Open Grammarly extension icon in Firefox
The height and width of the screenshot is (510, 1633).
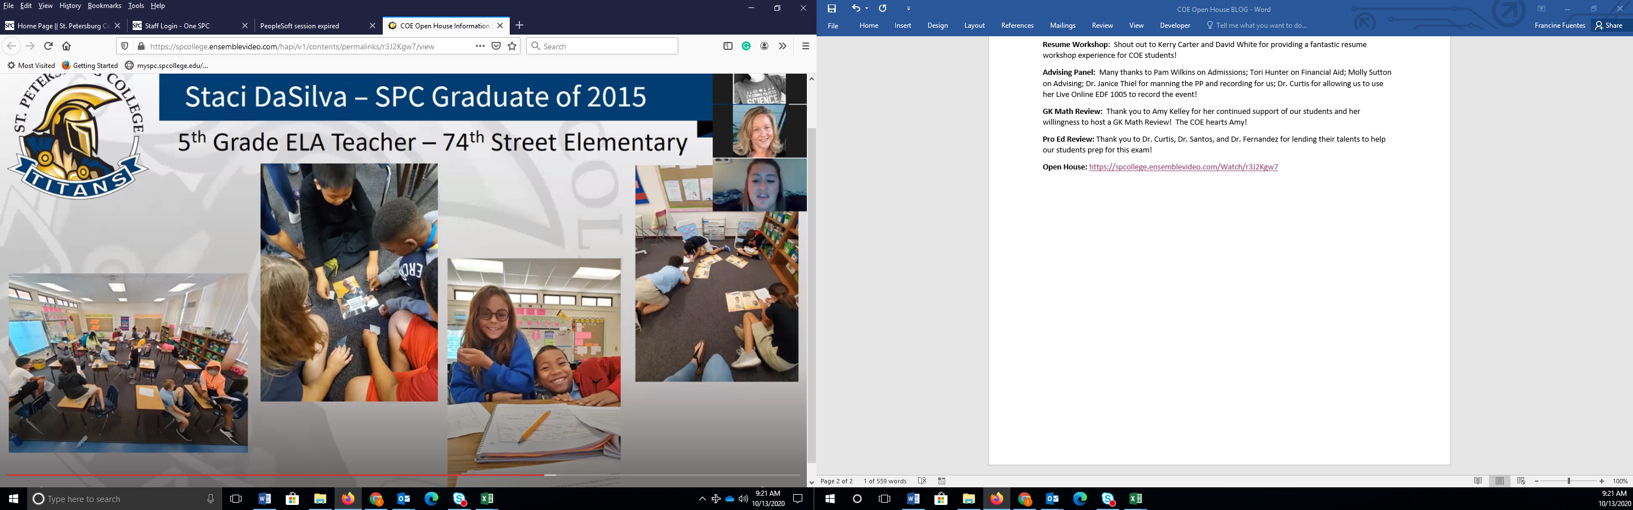coord(746,46)
